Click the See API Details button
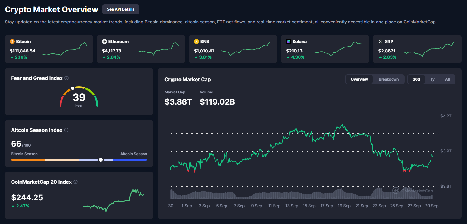467x224 pixels. click(120, 9)
